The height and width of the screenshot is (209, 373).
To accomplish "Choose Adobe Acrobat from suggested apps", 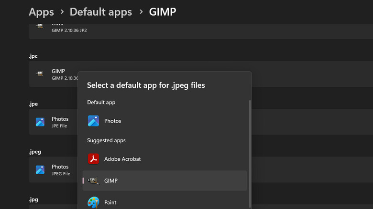I will point(165,159).
